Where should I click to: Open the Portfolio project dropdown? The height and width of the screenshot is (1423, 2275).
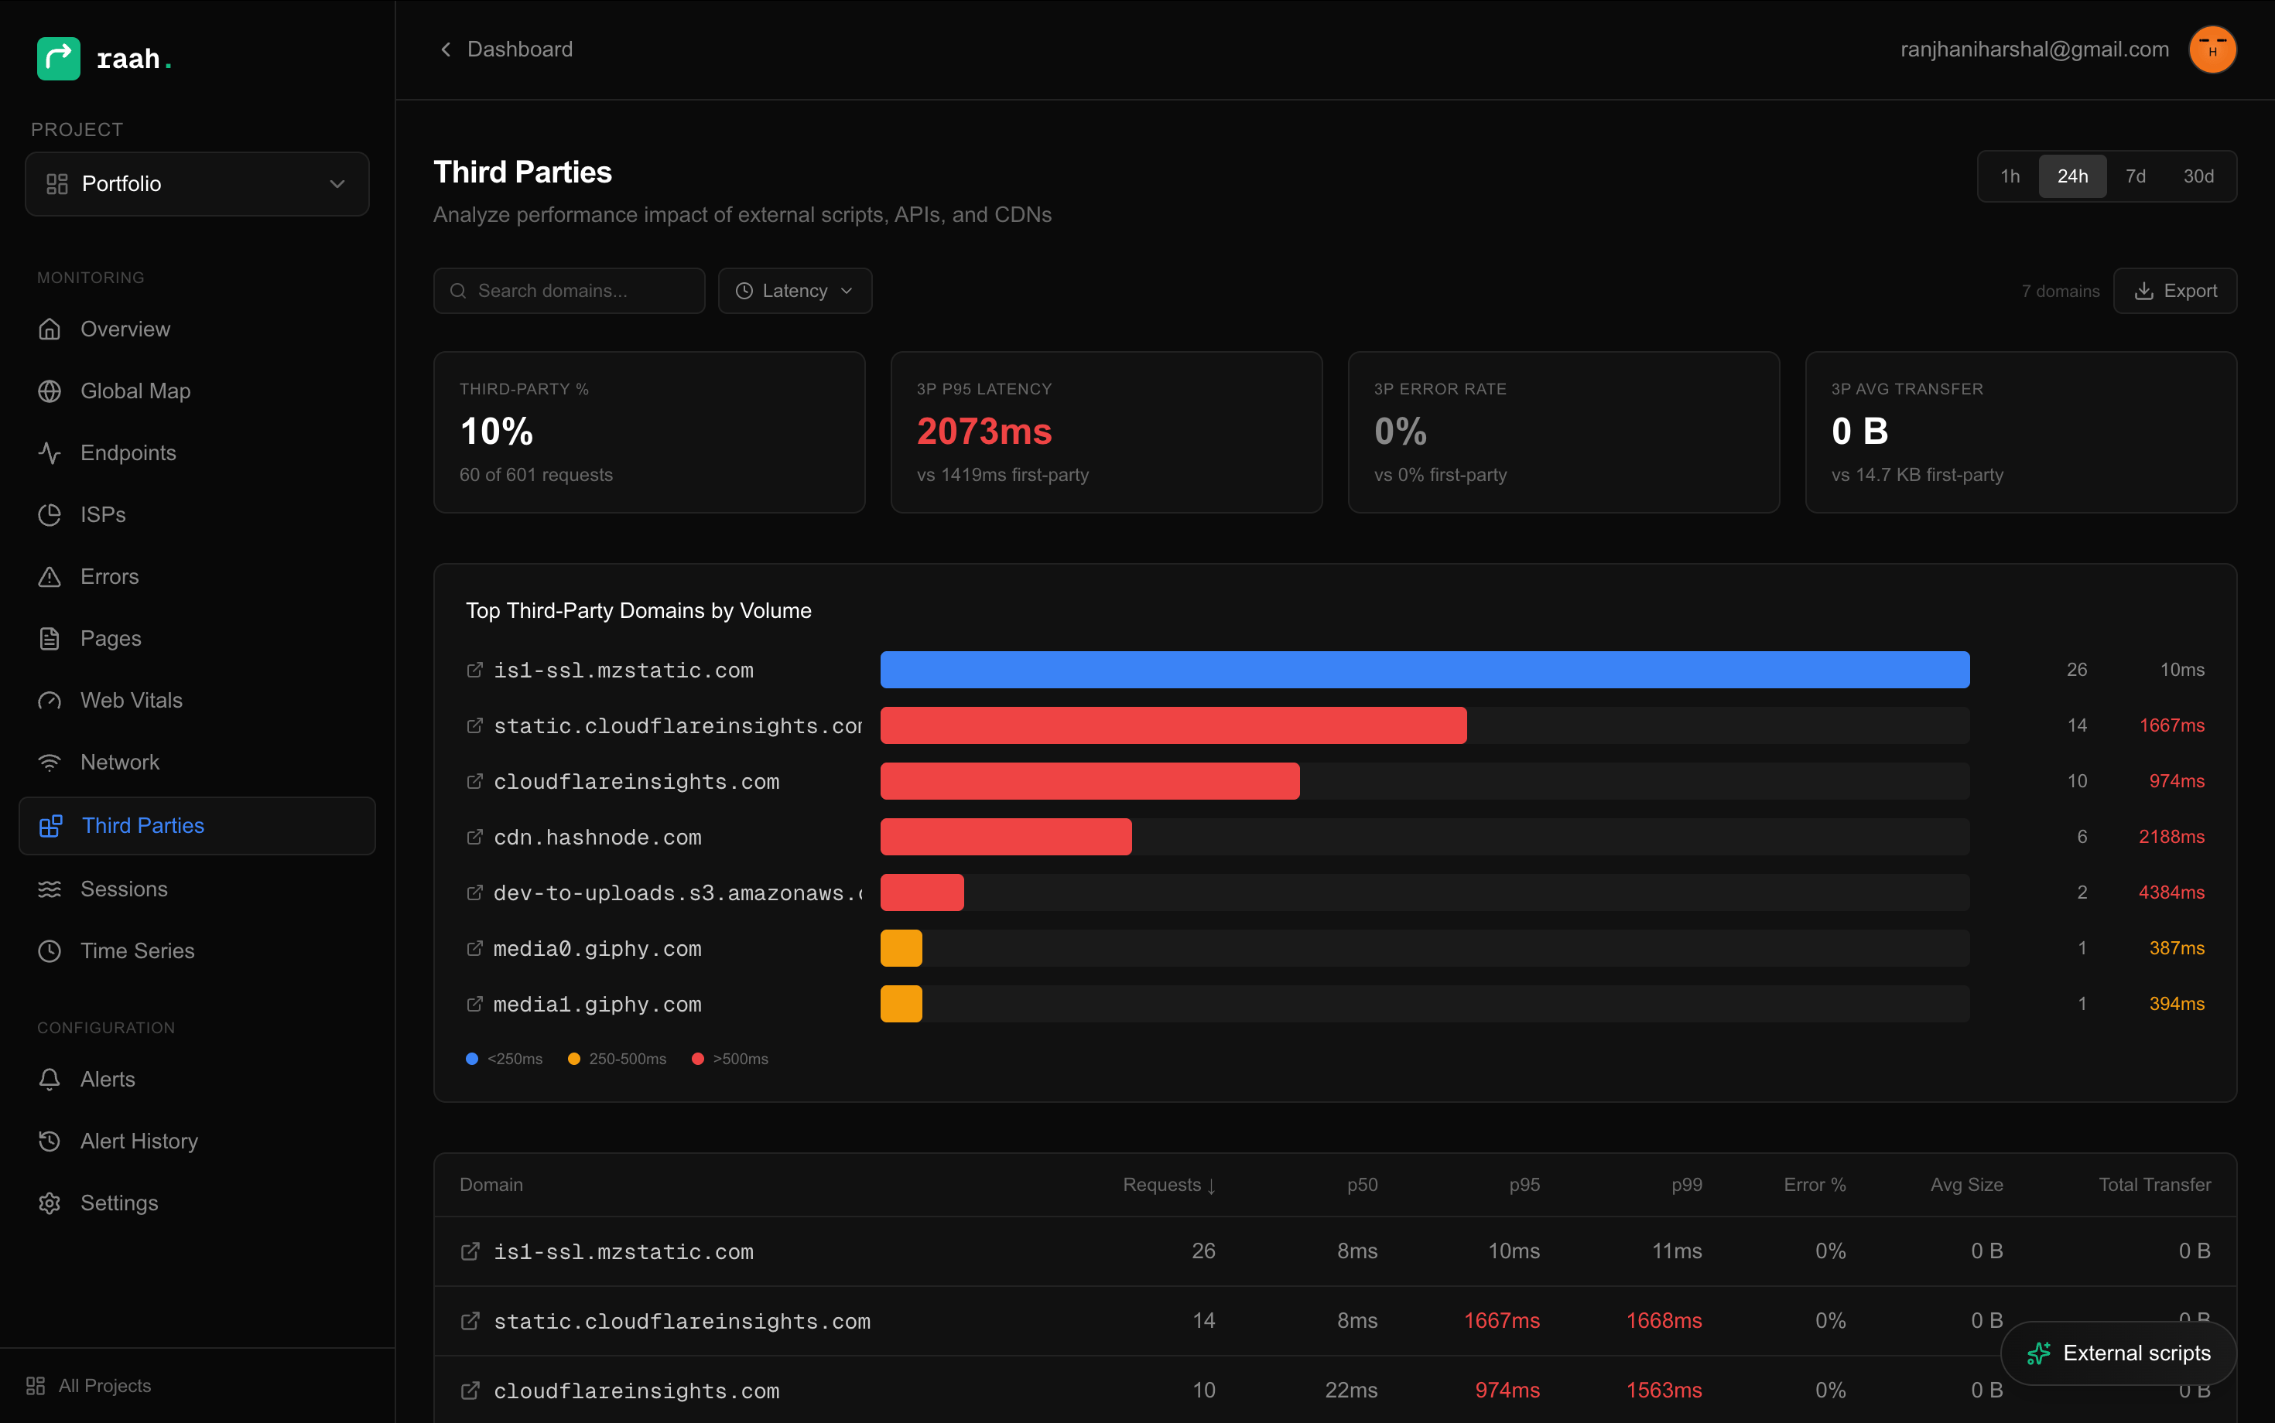[197, 183]
